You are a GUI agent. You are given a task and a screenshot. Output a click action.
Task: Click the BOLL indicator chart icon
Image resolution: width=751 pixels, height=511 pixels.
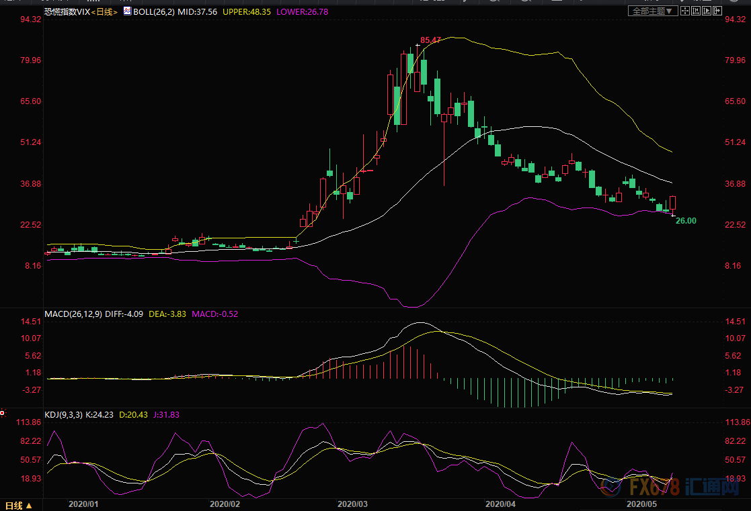127,11
